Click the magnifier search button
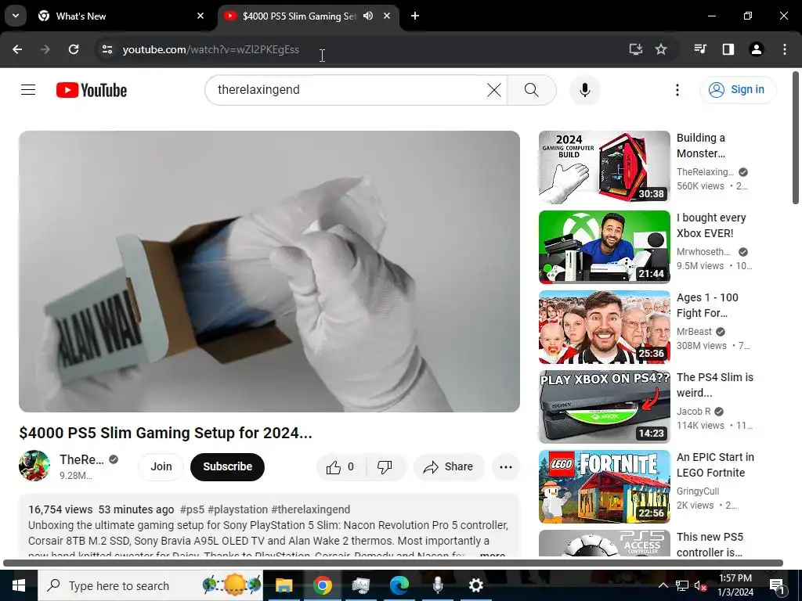The image size is (802, 601). [532, 90]
